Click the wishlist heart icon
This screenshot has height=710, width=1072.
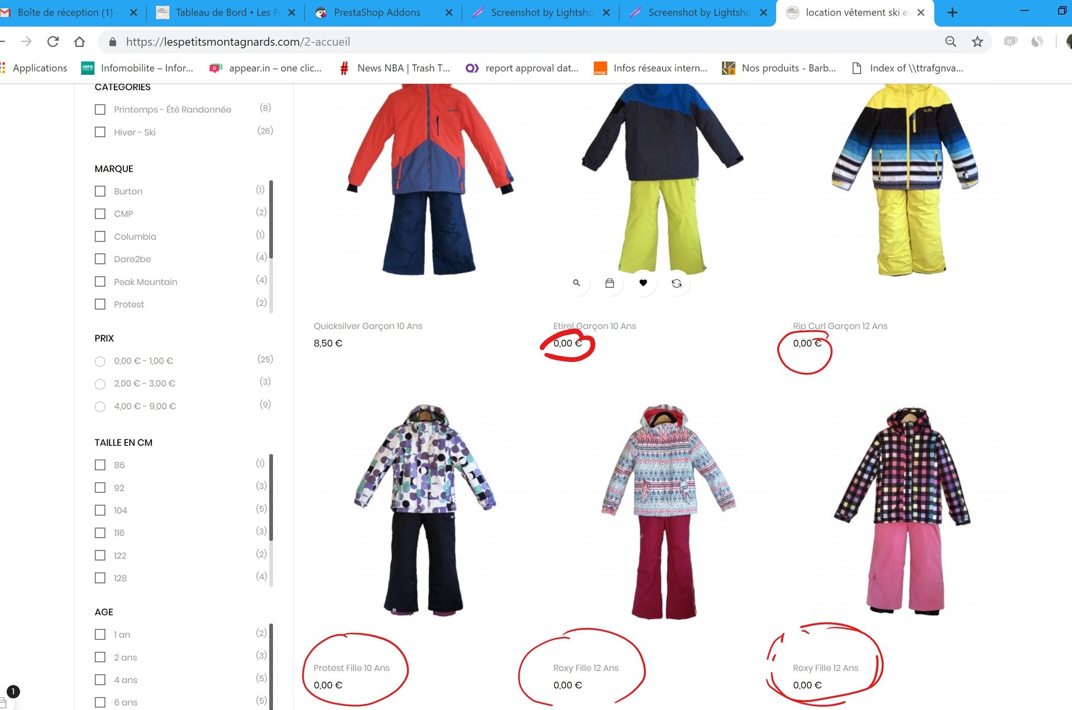tap(643, 283)
